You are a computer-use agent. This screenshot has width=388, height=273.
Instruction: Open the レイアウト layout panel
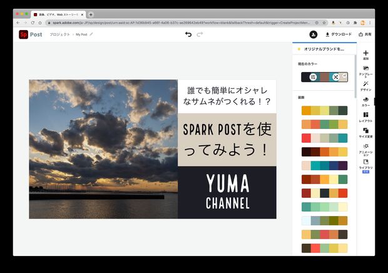pos(365,117)
